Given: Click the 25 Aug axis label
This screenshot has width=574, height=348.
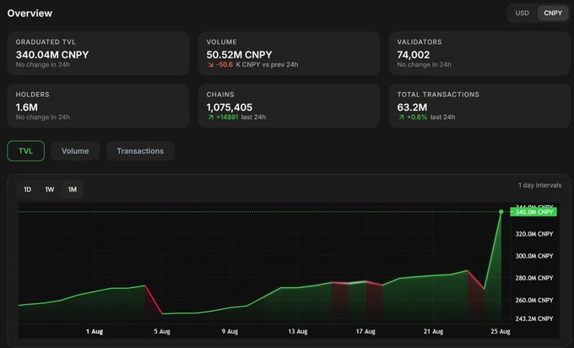Looking at the screenshot, I should coord(501,331).
